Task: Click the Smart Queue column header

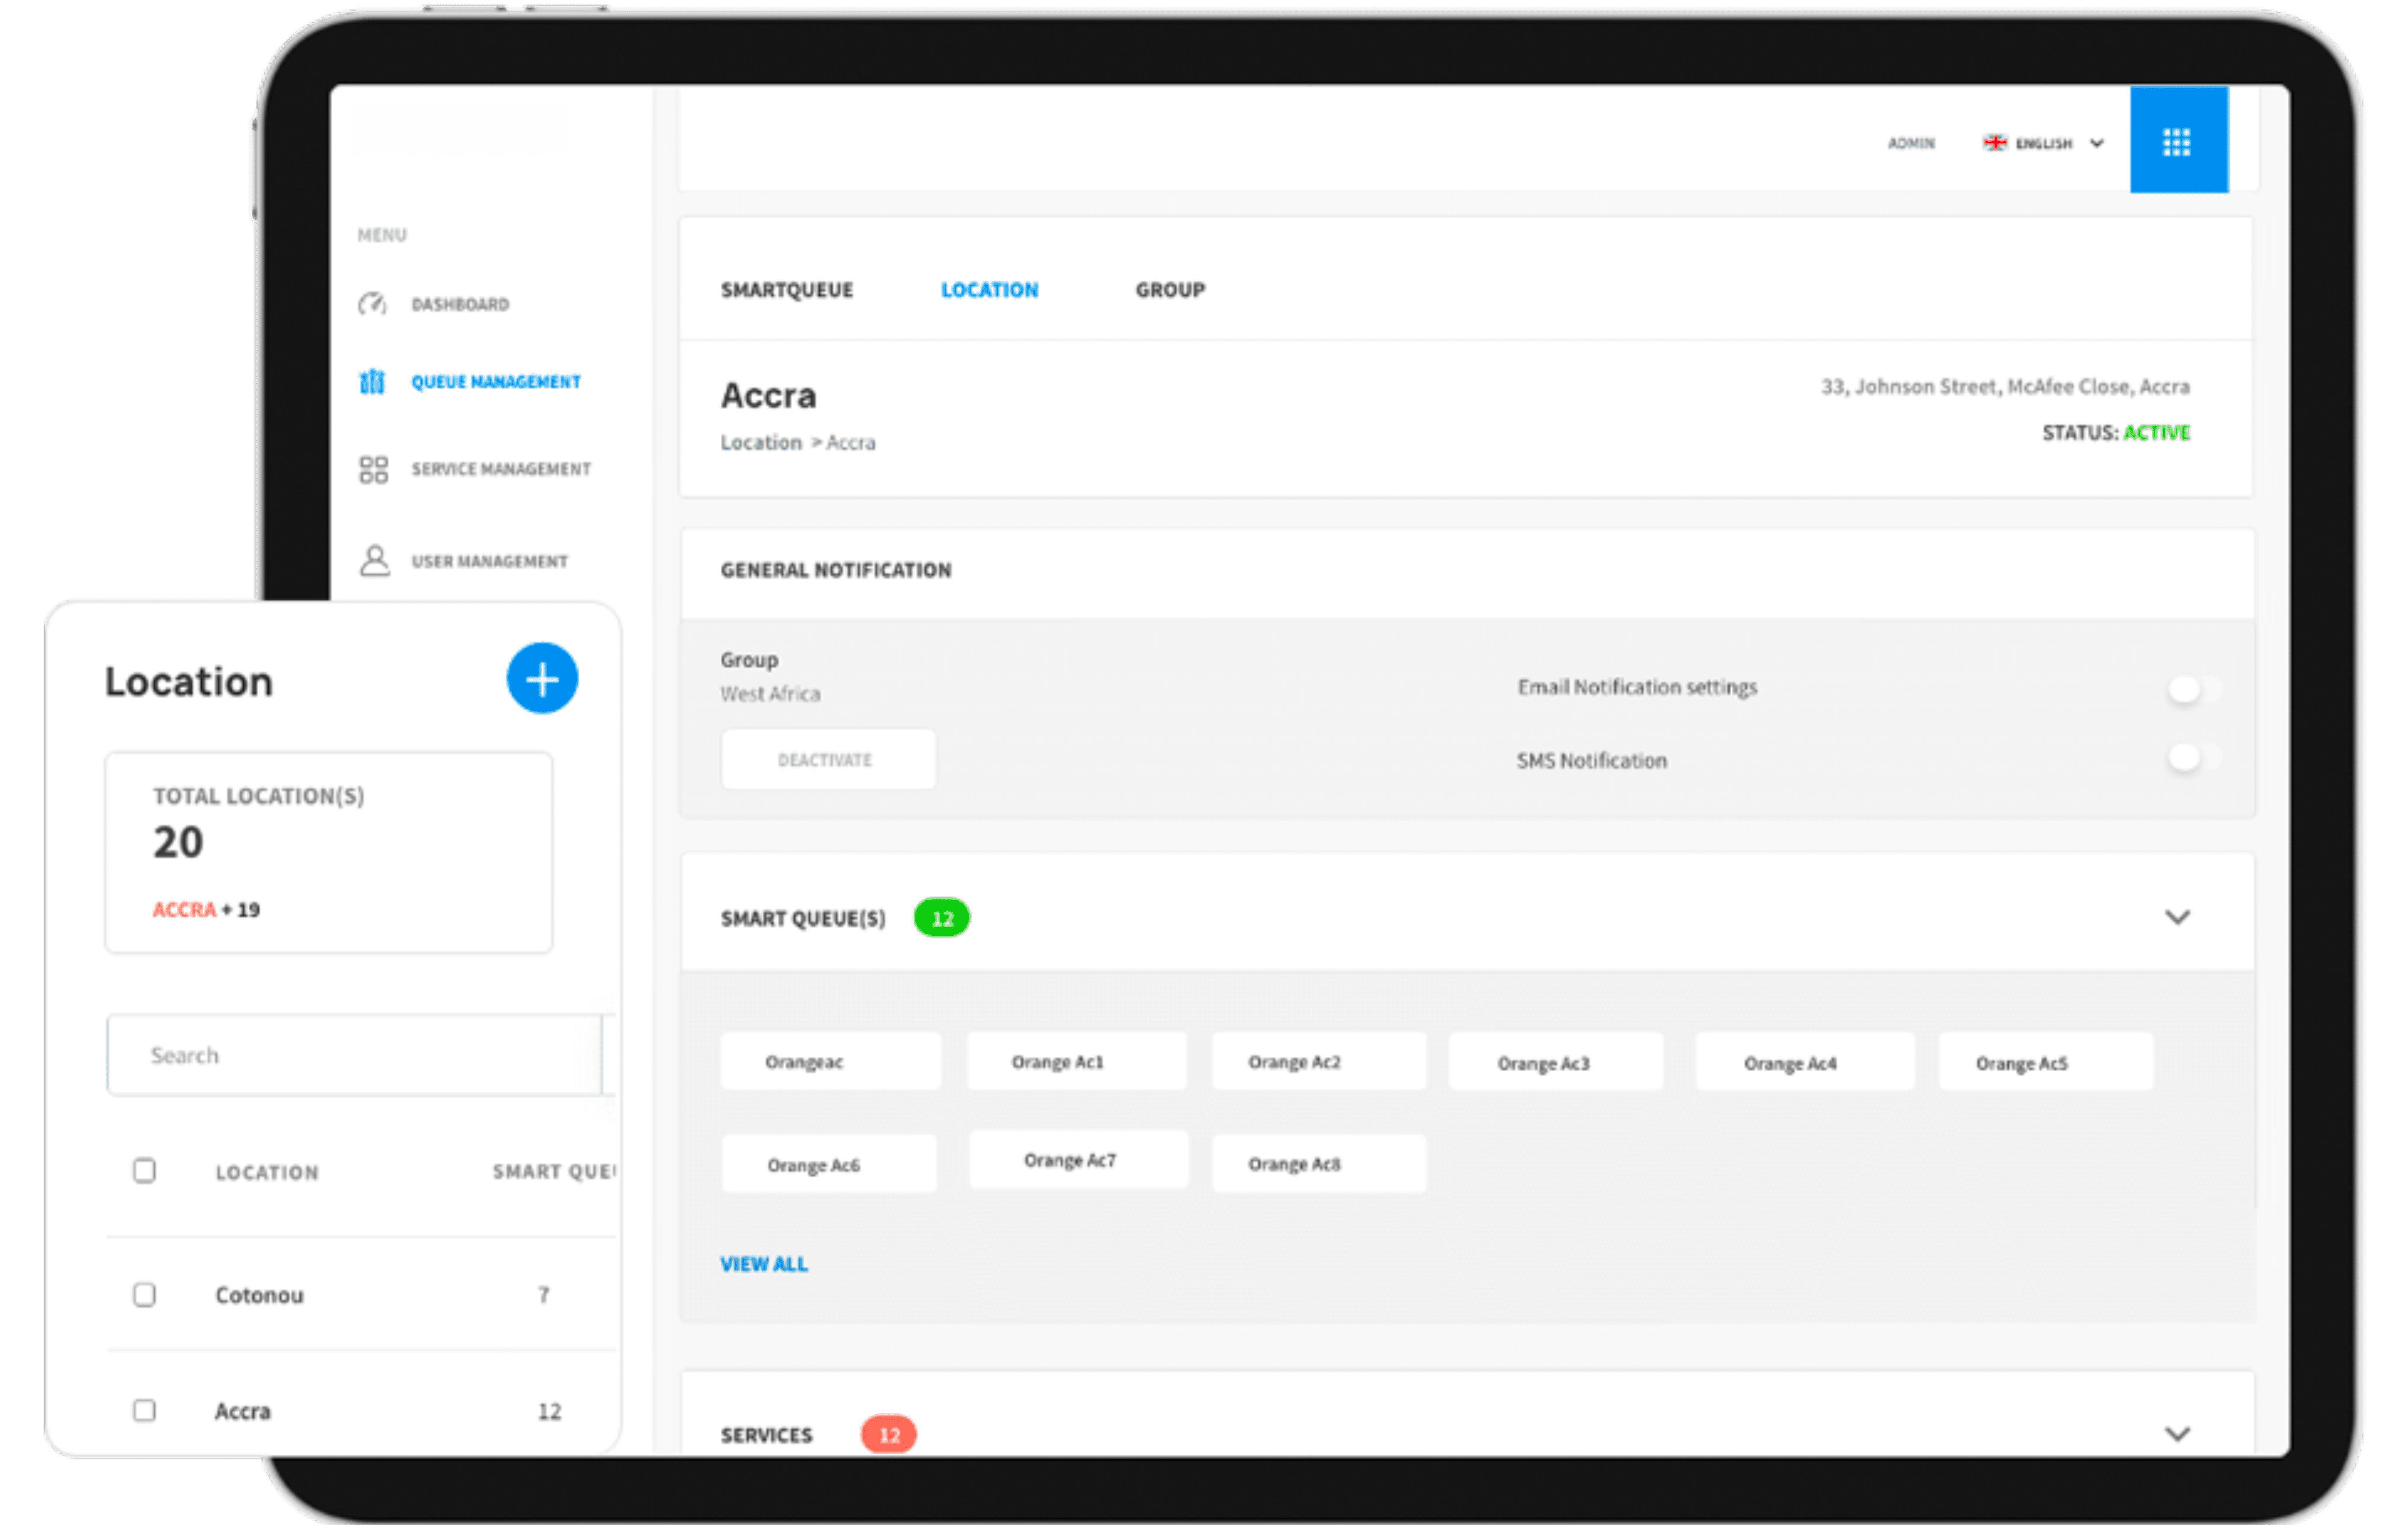Action: click(554, 1171)
